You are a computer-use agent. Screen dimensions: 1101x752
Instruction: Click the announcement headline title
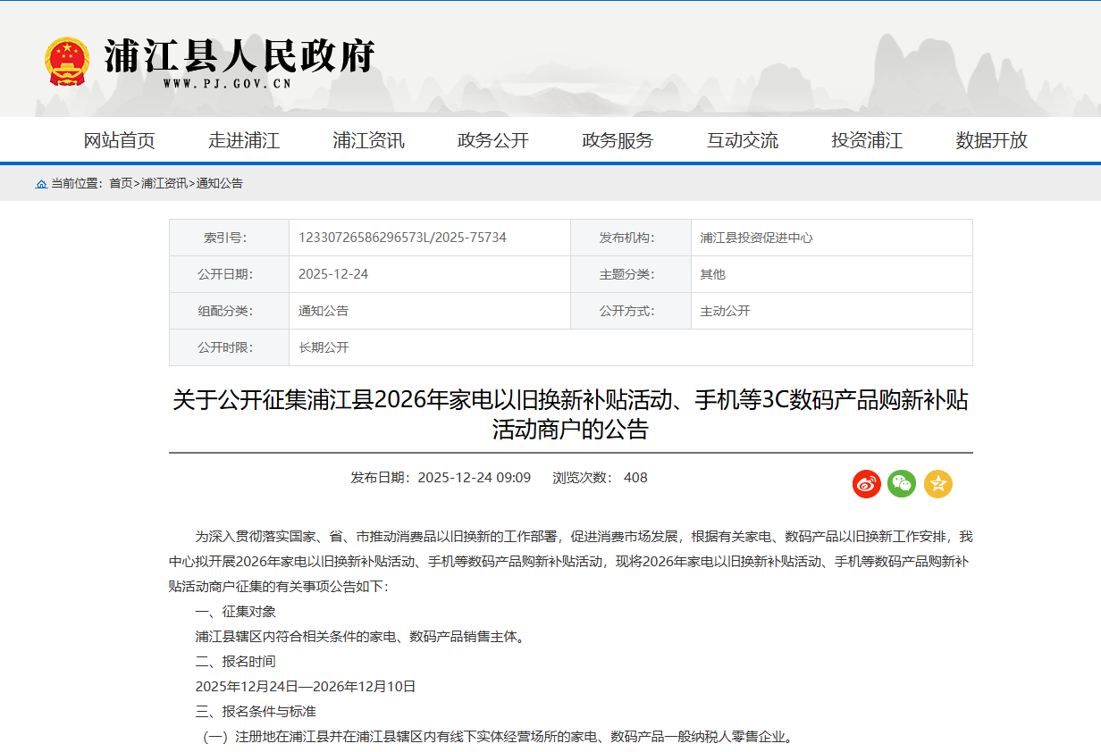tap(570, 414)
